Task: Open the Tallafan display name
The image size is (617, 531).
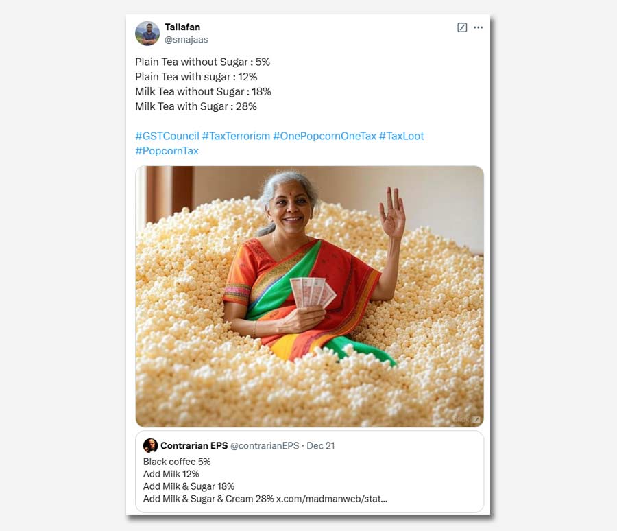Action: coord(182,27)
